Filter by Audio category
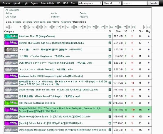 54,13
